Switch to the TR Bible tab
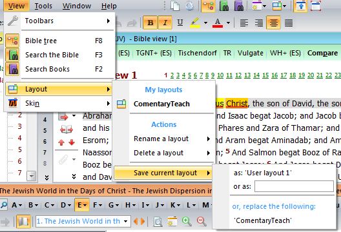The height and width of the screenshot is (232, 341). click(x=227, y=53)
